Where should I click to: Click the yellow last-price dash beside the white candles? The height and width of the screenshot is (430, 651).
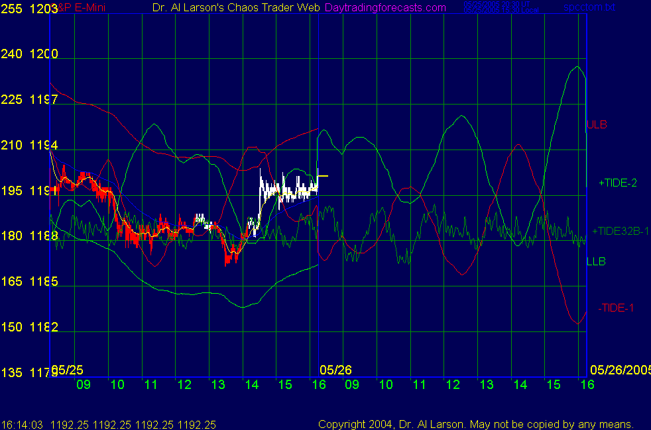[x=324, y=176]
